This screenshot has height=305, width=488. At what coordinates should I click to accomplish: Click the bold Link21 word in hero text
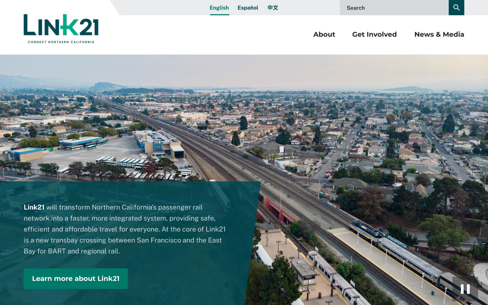point(34,207)
